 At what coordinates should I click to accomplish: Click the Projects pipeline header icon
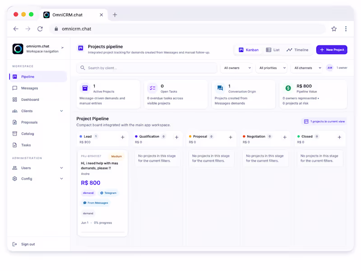[81, 48]
